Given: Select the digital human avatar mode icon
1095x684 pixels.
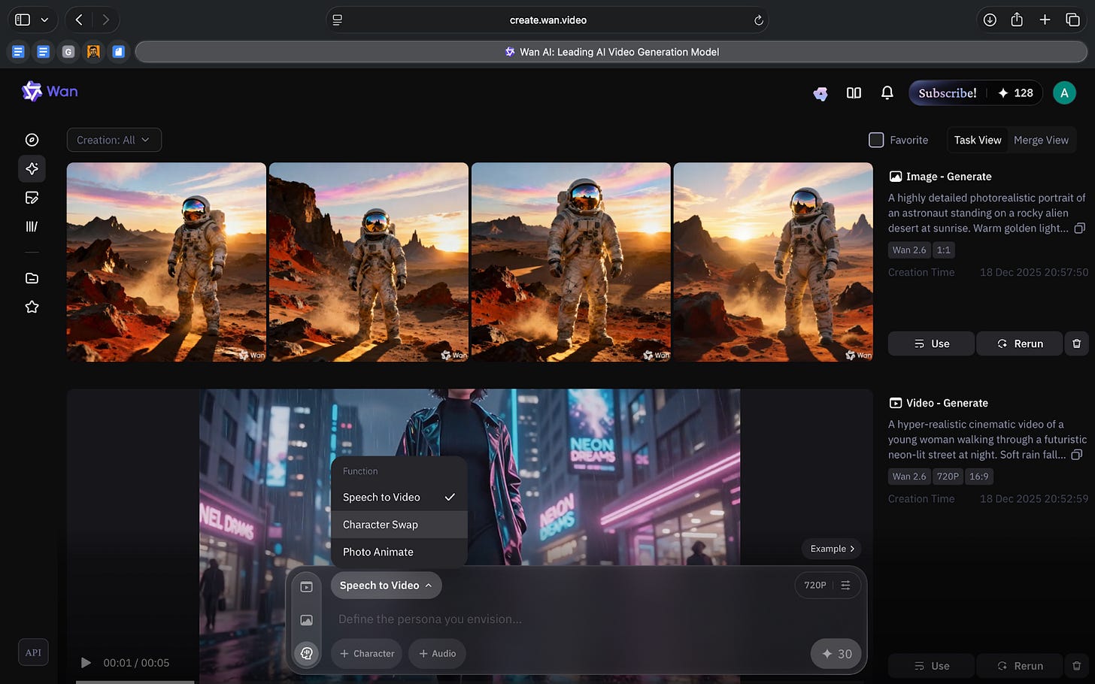Looking at the screenshot, I should pyautogui.click(x=306, y=653).
